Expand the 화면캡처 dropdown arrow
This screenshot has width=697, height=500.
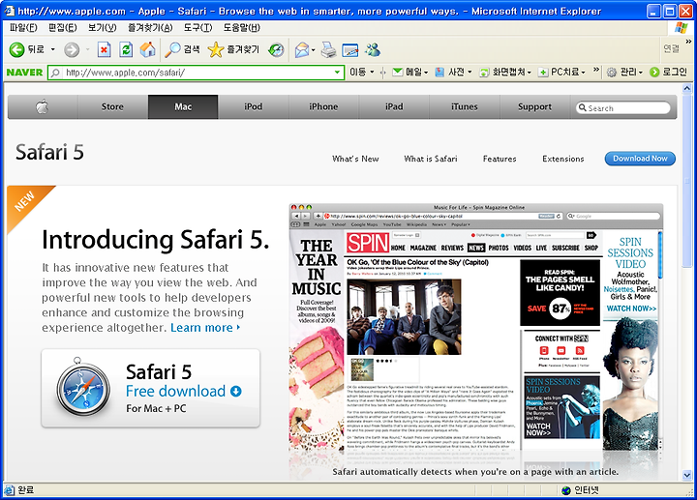pos(529,72)
